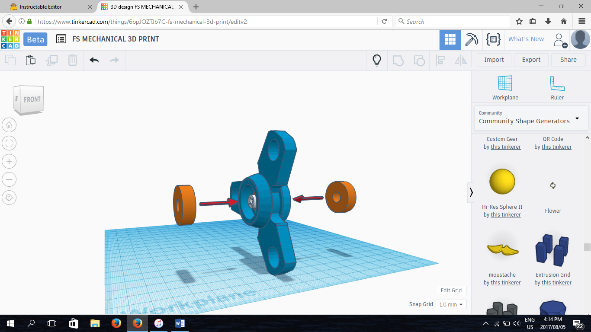Click the Ungroup shapes icon
The image size is (591, 332).
coord(419,60)
